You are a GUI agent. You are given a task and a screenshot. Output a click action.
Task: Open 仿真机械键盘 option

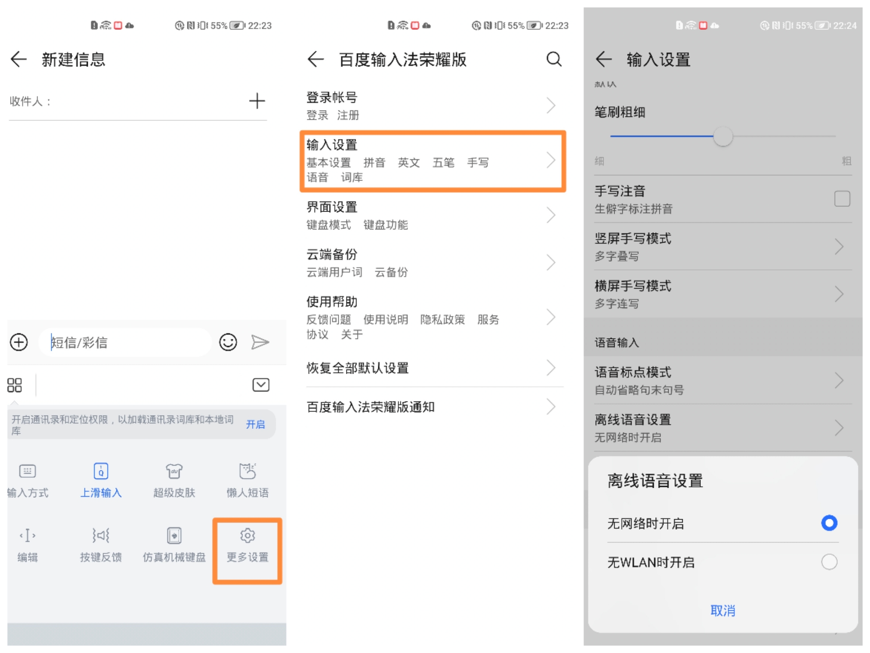tap(174, 545)
